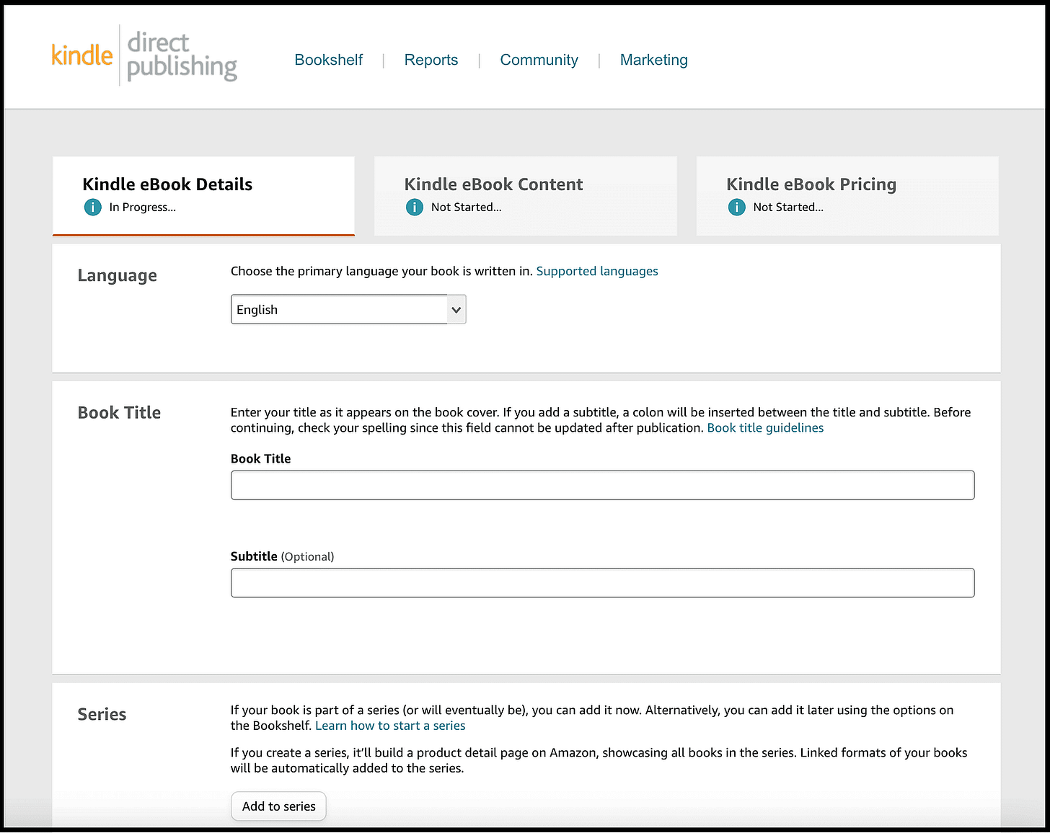Click info icon next to In Progress
The width and height of the screenshot is (1050, 833).
coord(93,208)
